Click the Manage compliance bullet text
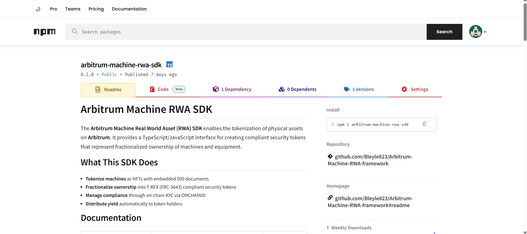 145,195
